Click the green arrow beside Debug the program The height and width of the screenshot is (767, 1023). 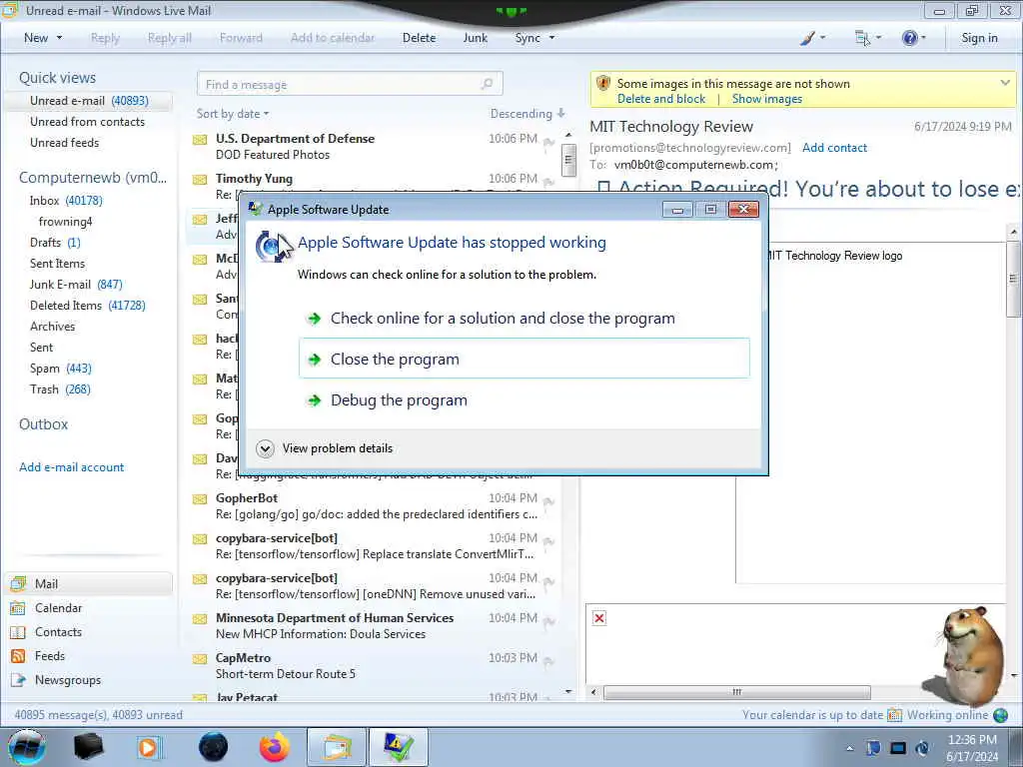click(315, 400)
